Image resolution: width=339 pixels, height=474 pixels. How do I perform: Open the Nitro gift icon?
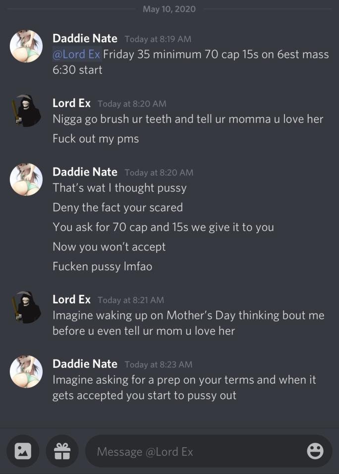pos(62,451)
